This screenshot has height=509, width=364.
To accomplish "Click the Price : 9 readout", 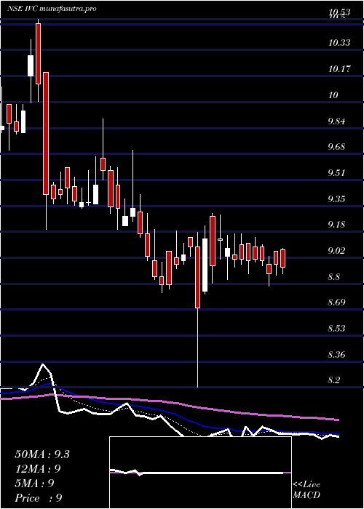I will coord(39,498).
